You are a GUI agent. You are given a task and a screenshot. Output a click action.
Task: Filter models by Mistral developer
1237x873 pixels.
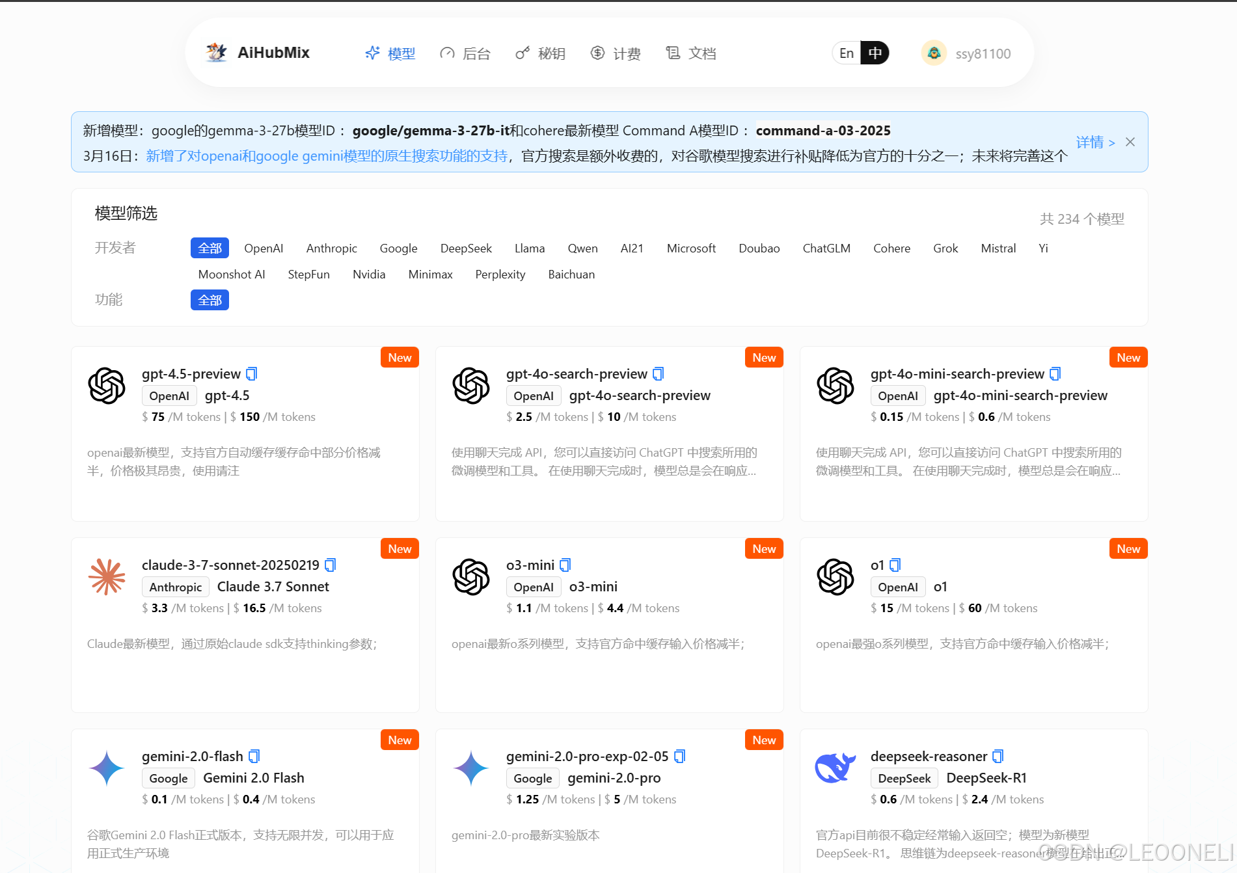998,248
